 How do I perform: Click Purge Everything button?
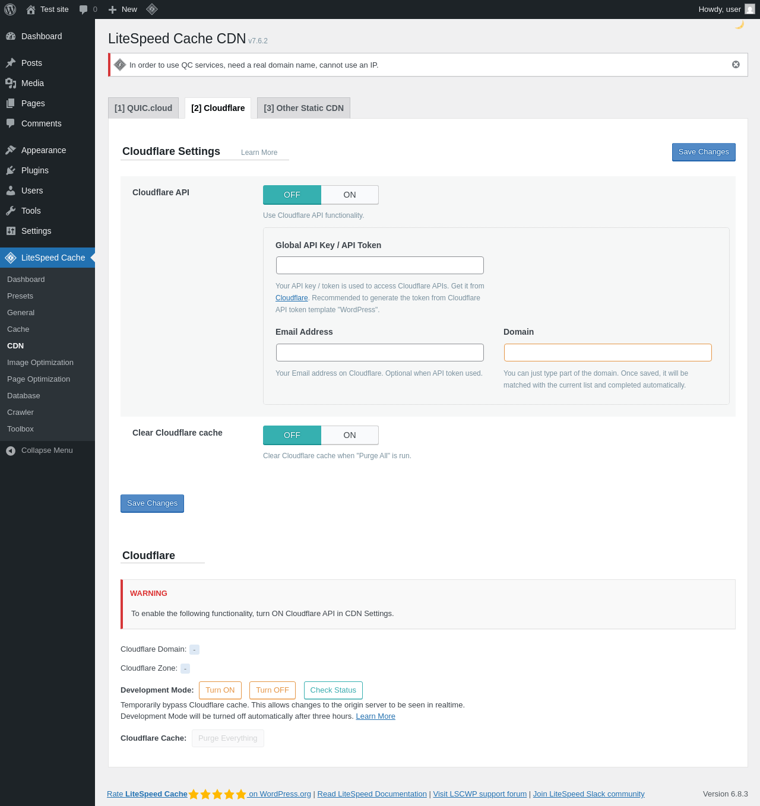tap(228, 738)
